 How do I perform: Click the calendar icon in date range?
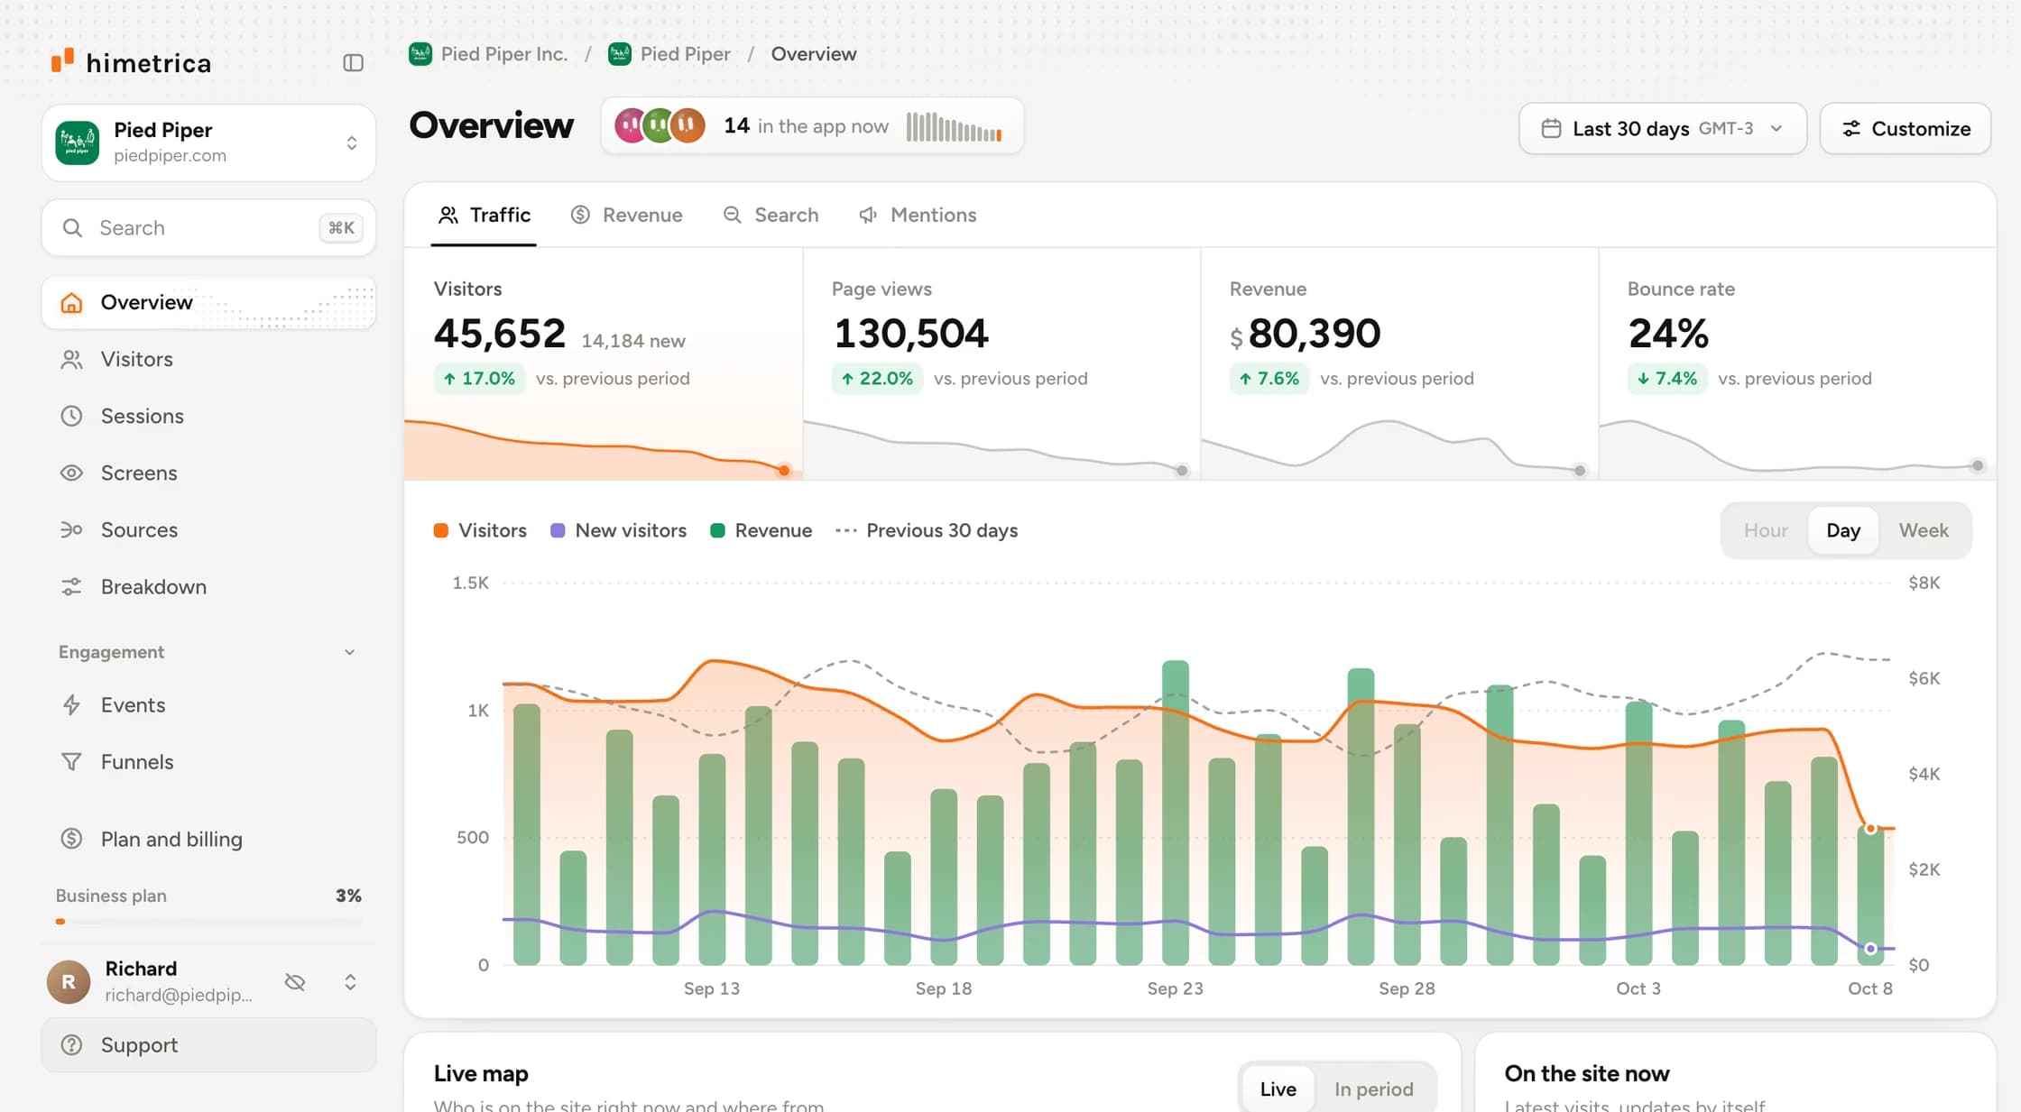click(x=1551, y=128)
